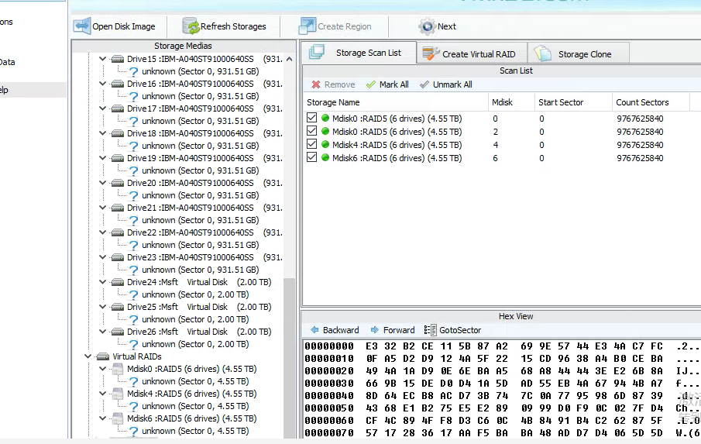The height and width of the screenshot is (444, 701).
Task: Uncheck the Mdisk4 RAID5 scan list checkbox
Action: 312,144
